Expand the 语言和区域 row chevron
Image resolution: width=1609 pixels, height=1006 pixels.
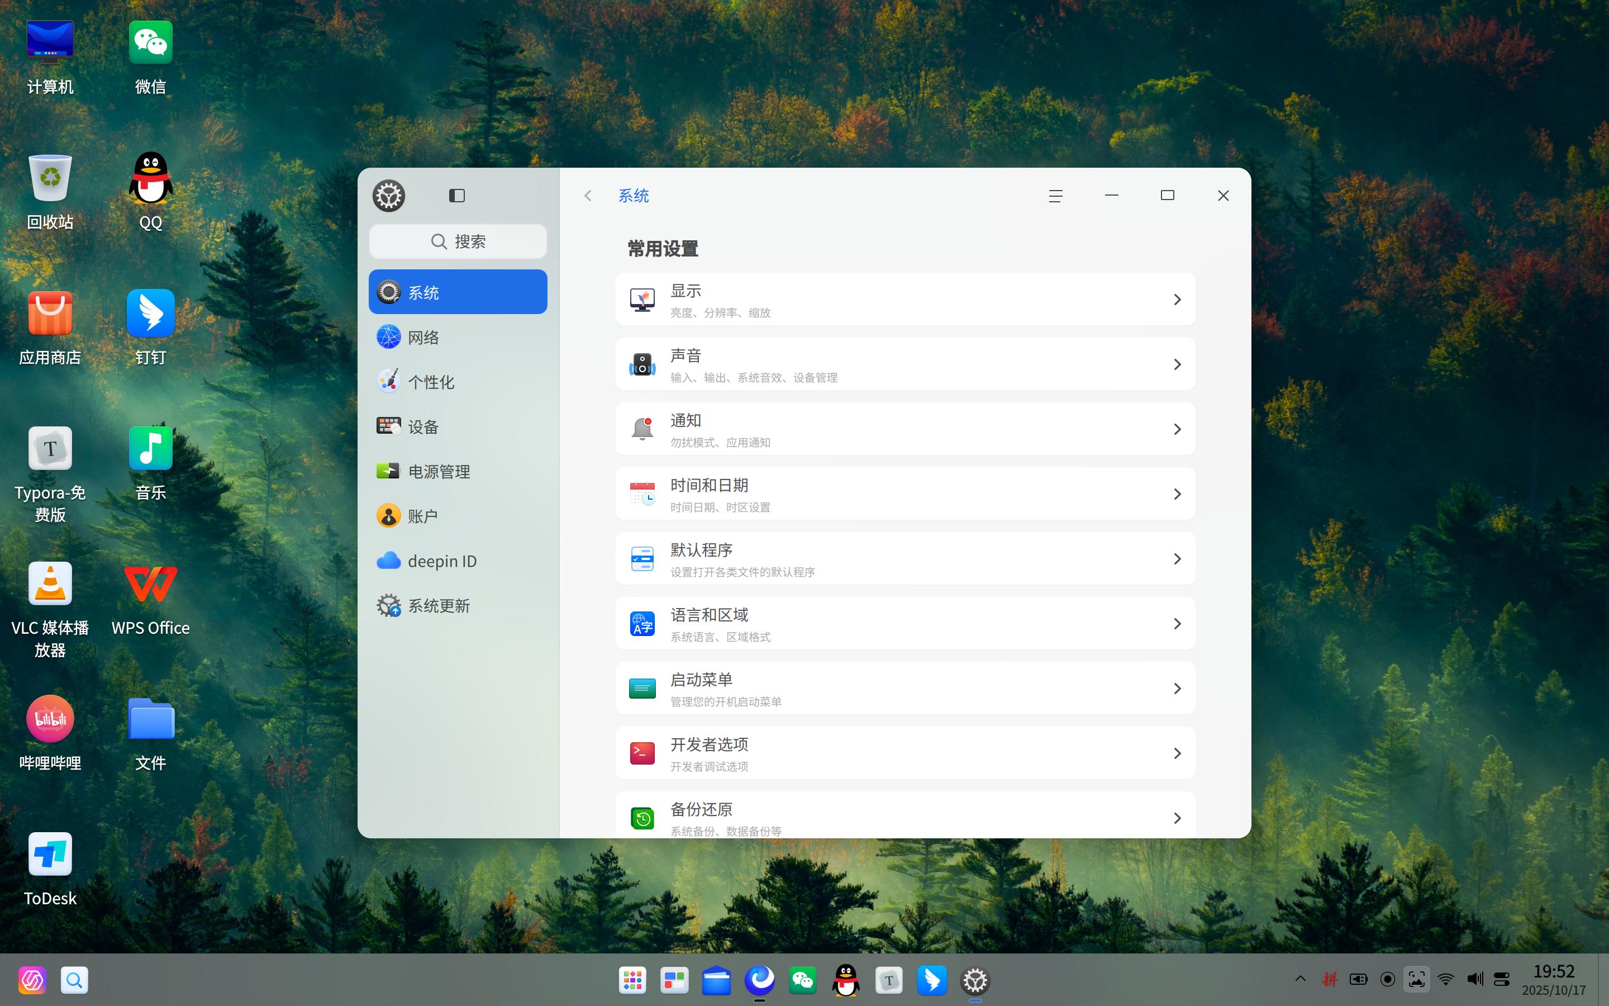1177,623
